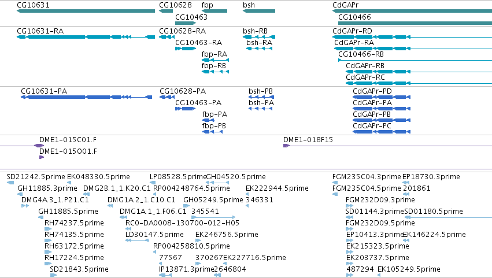Viewport: 492px width, 278px height.
Task: Select the fbp-RB transcript
Action: pyautogui.click(x=215, y=72)
